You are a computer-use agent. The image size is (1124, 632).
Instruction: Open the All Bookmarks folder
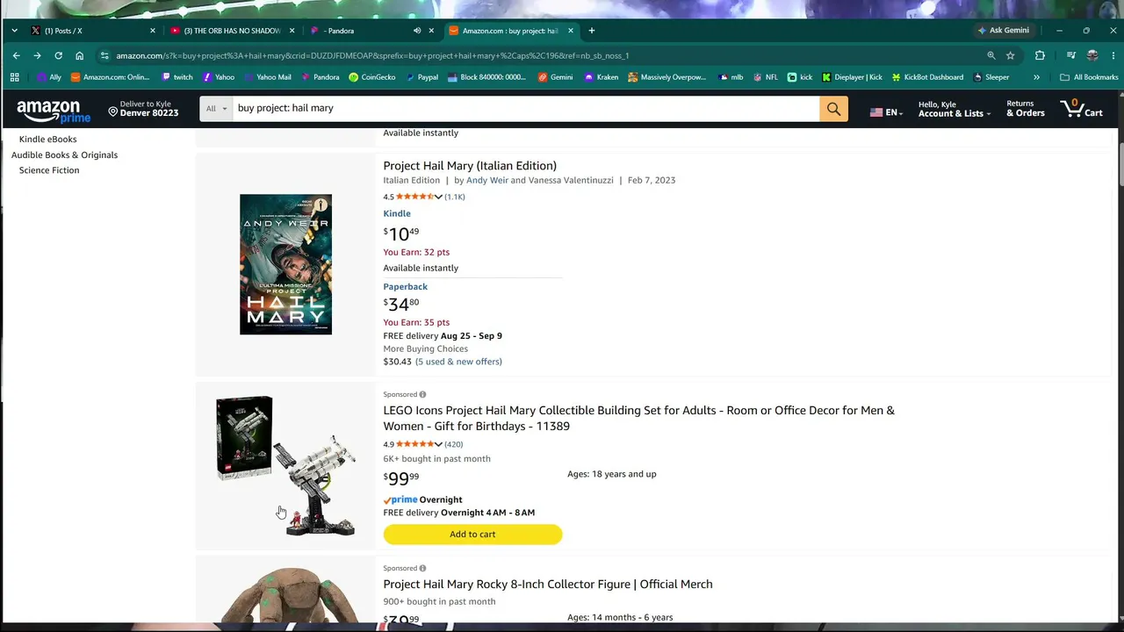point(1090,77)
